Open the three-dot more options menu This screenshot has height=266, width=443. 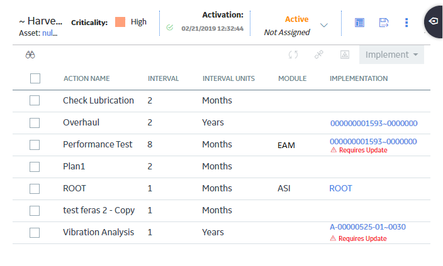(x=407, y=23)
